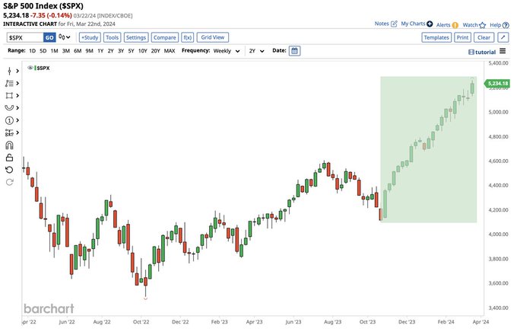Open the chart type dropdown beside GO
Viewport: 517px width, 335px height.
65,37
